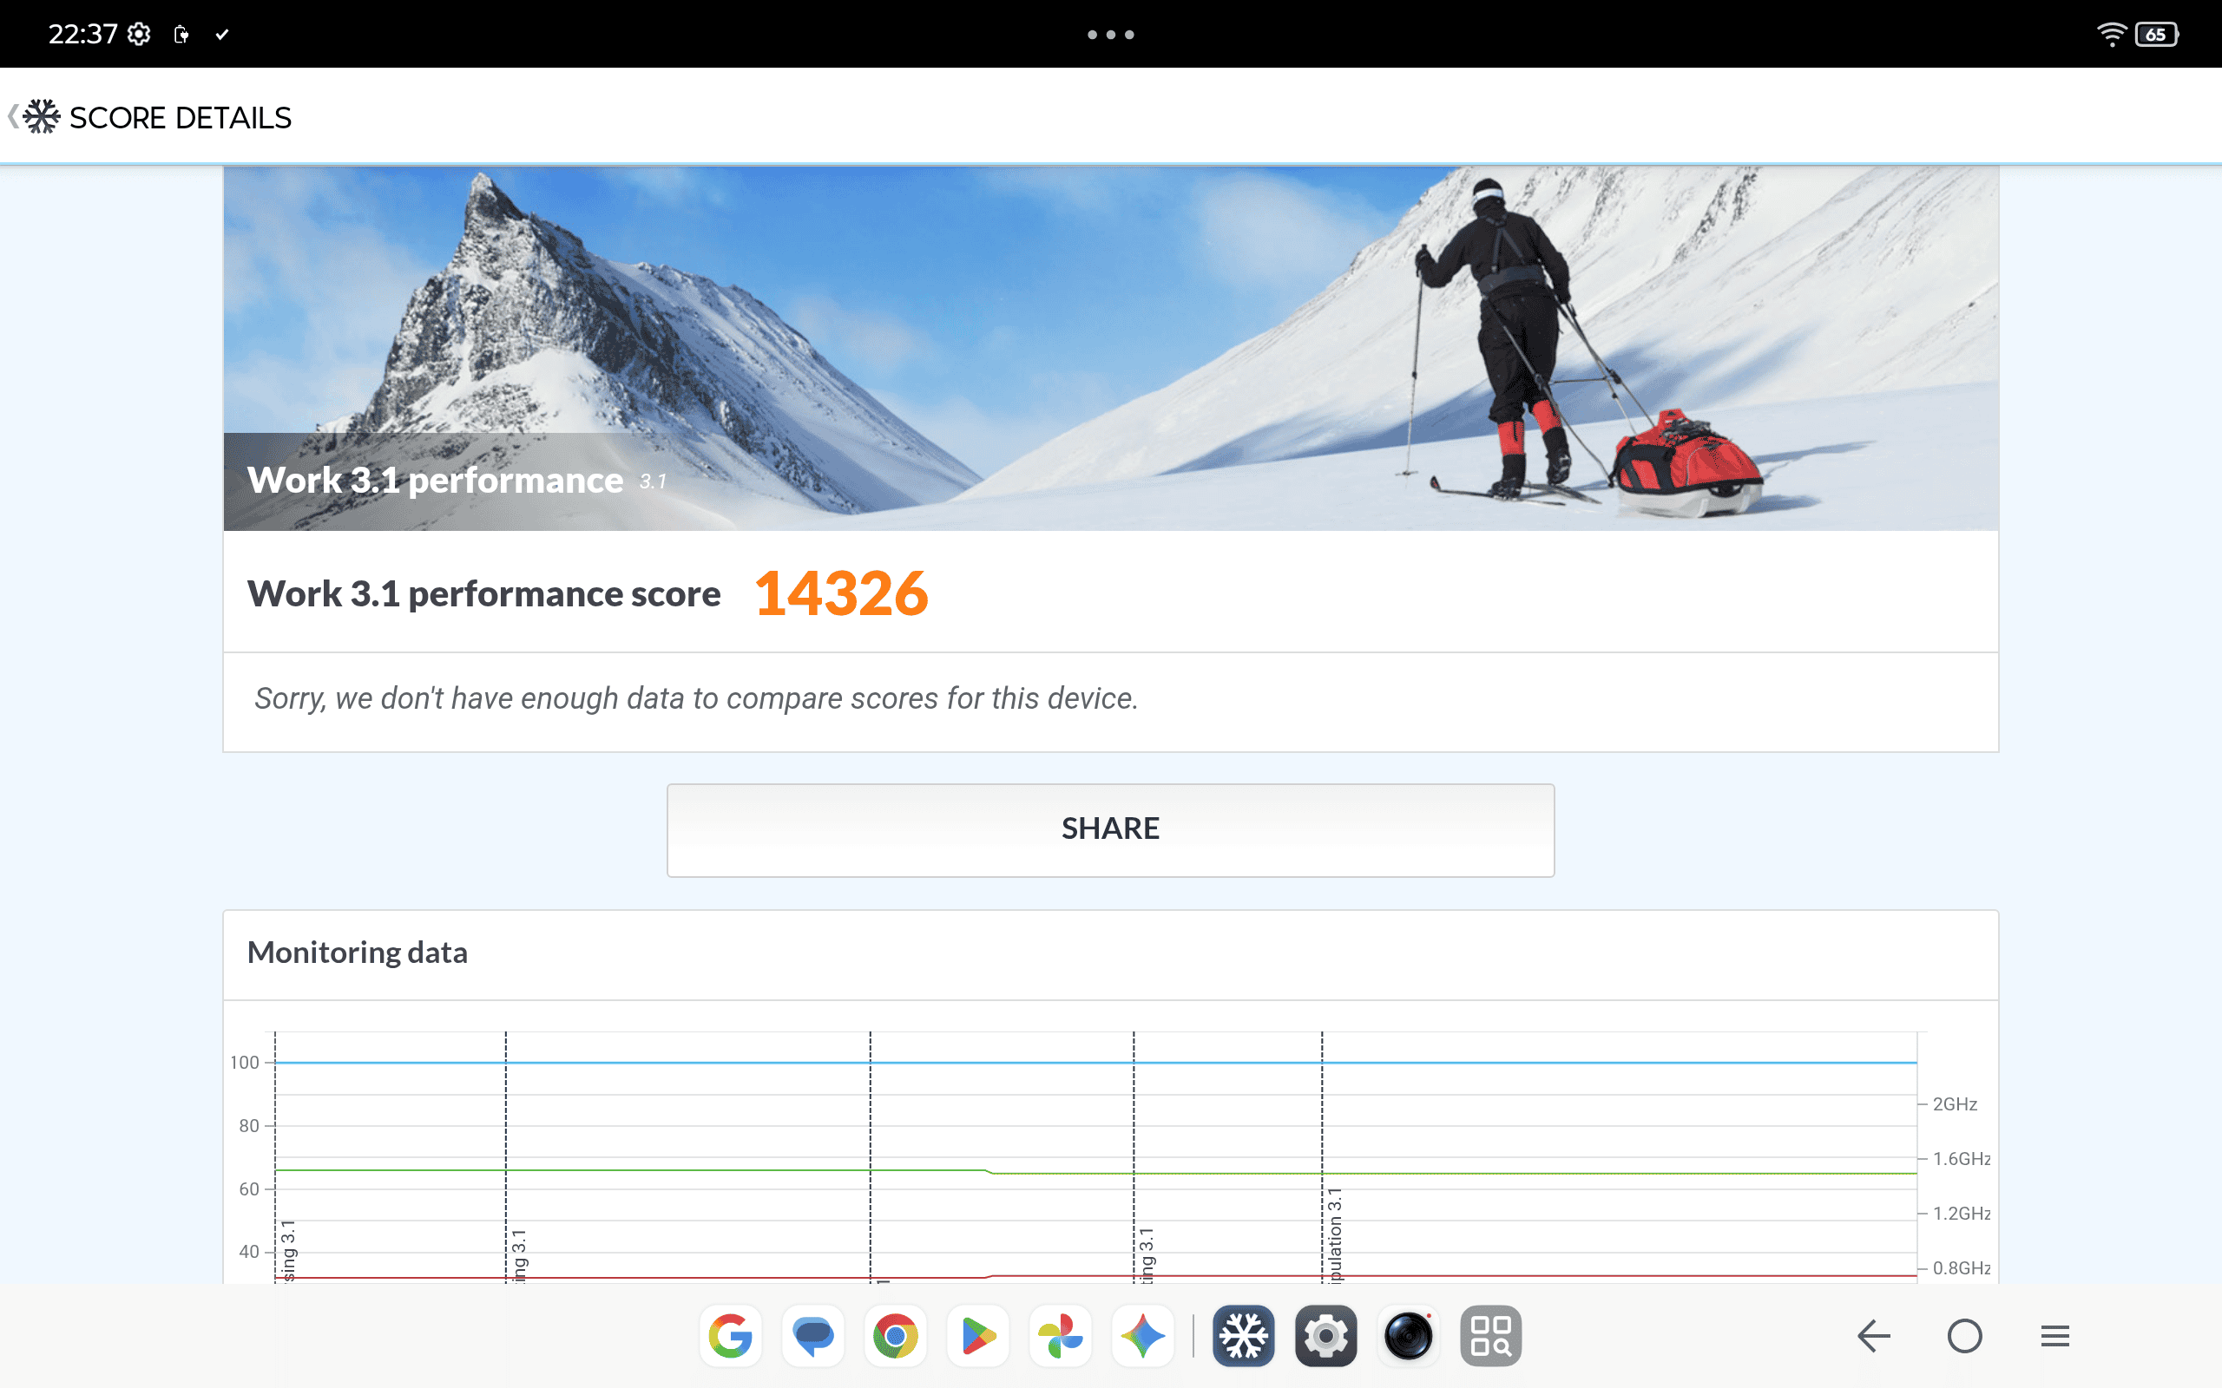Screen dimensions: 2222x1388
Task: Tap the blue 100 line in monitoring chart
Action: (x=1095, y=1062)
